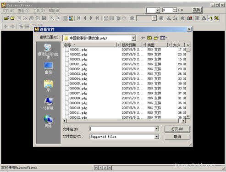The height and width of the screenshot is (172, 226).
Task: Click the recycle triangle toolbar icon
Action: pos(204,18)
